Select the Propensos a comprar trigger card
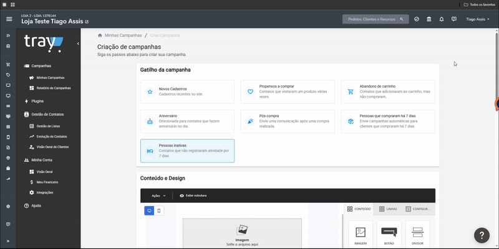 click(288, 92)
